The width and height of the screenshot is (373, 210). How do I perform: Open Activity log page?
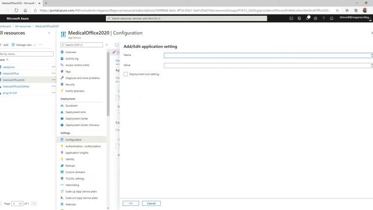72,58
